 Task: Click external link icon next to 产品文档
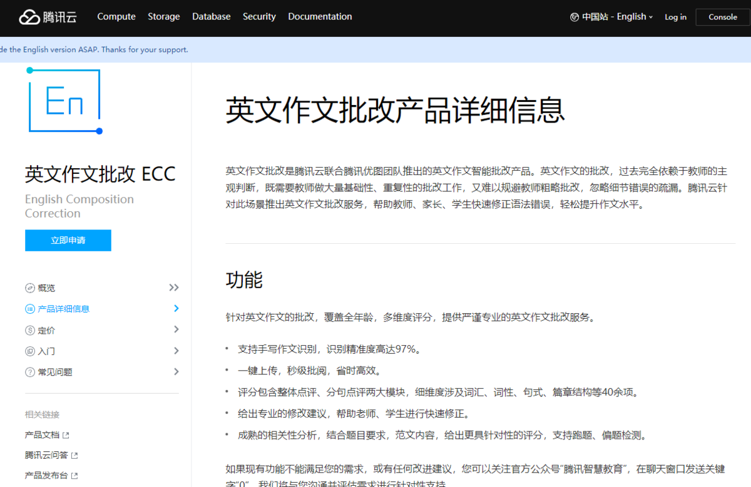click(x=66, y=435)
